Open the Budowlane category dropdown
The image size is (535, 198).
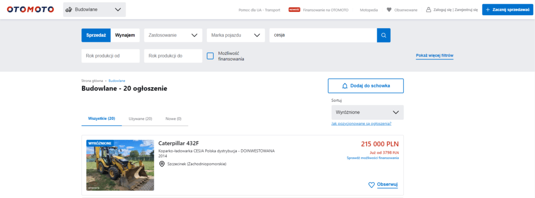coord(95,9)
